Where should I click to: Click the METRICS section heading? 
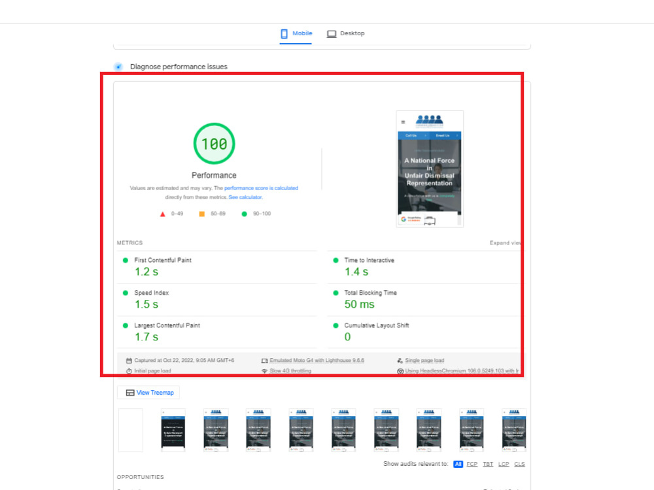pyautogui.click(x=129, y=243)
